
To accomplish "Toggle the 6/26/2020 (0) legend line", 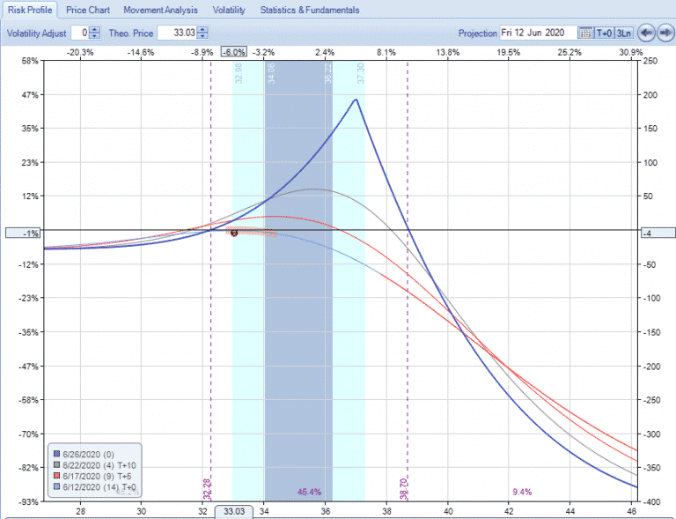I will pos(57,454).
